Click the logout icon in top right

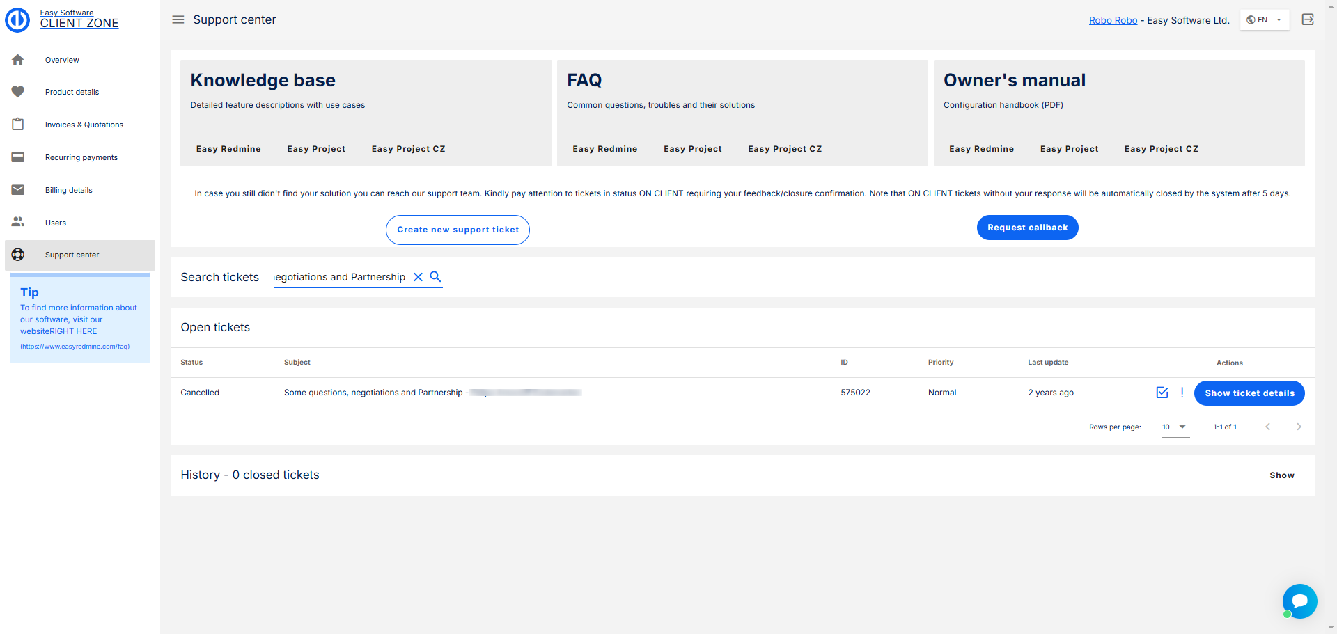tap(1308, 19)
